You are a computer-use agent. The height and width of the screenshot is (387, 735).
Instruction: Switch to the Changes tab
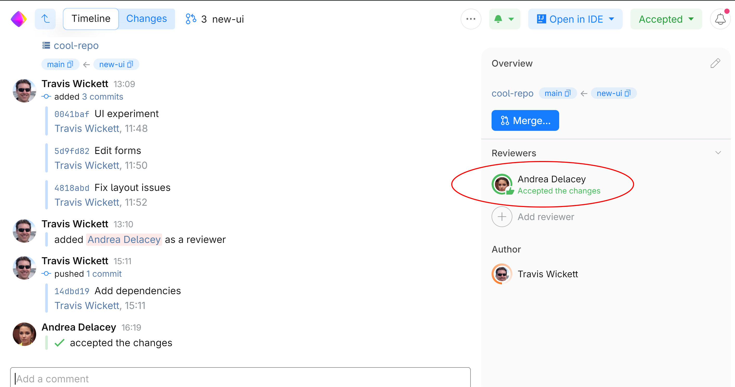tap(146, 19)
